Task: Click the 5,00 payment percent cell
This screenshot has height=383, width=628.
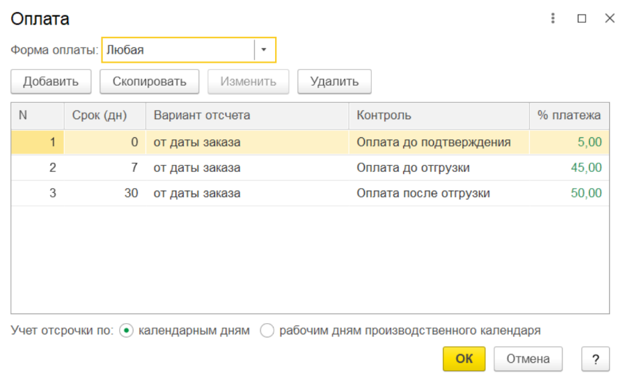Action: 588,142
